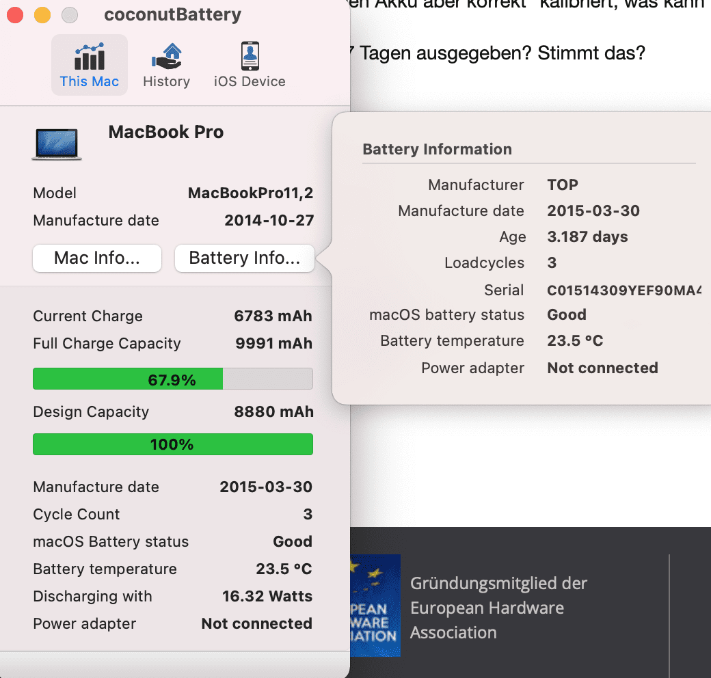Open the History tab icon
Viewport: 711px width, 678px height.
pos(167,57)
